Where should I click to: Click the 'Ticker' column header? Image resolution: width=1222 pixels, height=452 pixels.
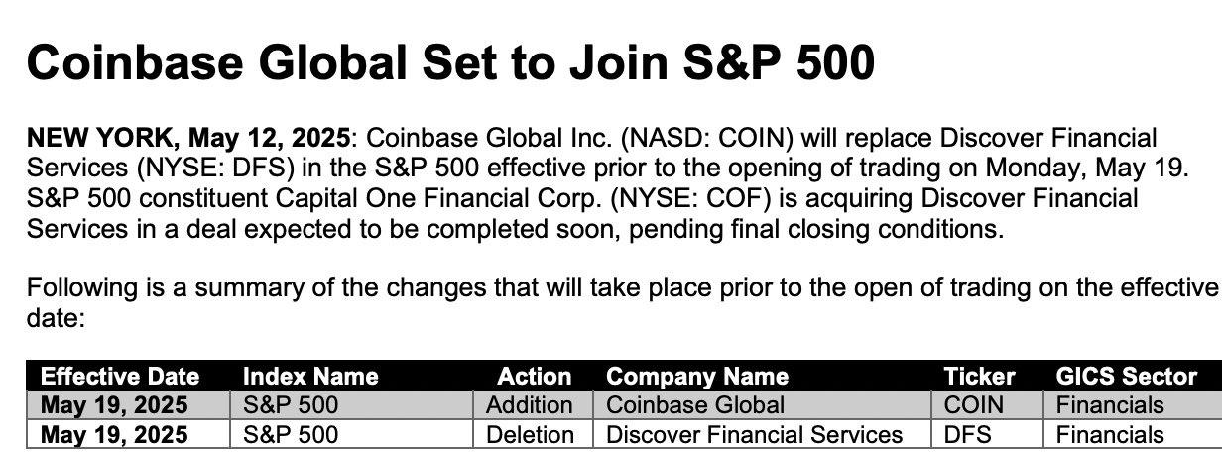[980, 377]
